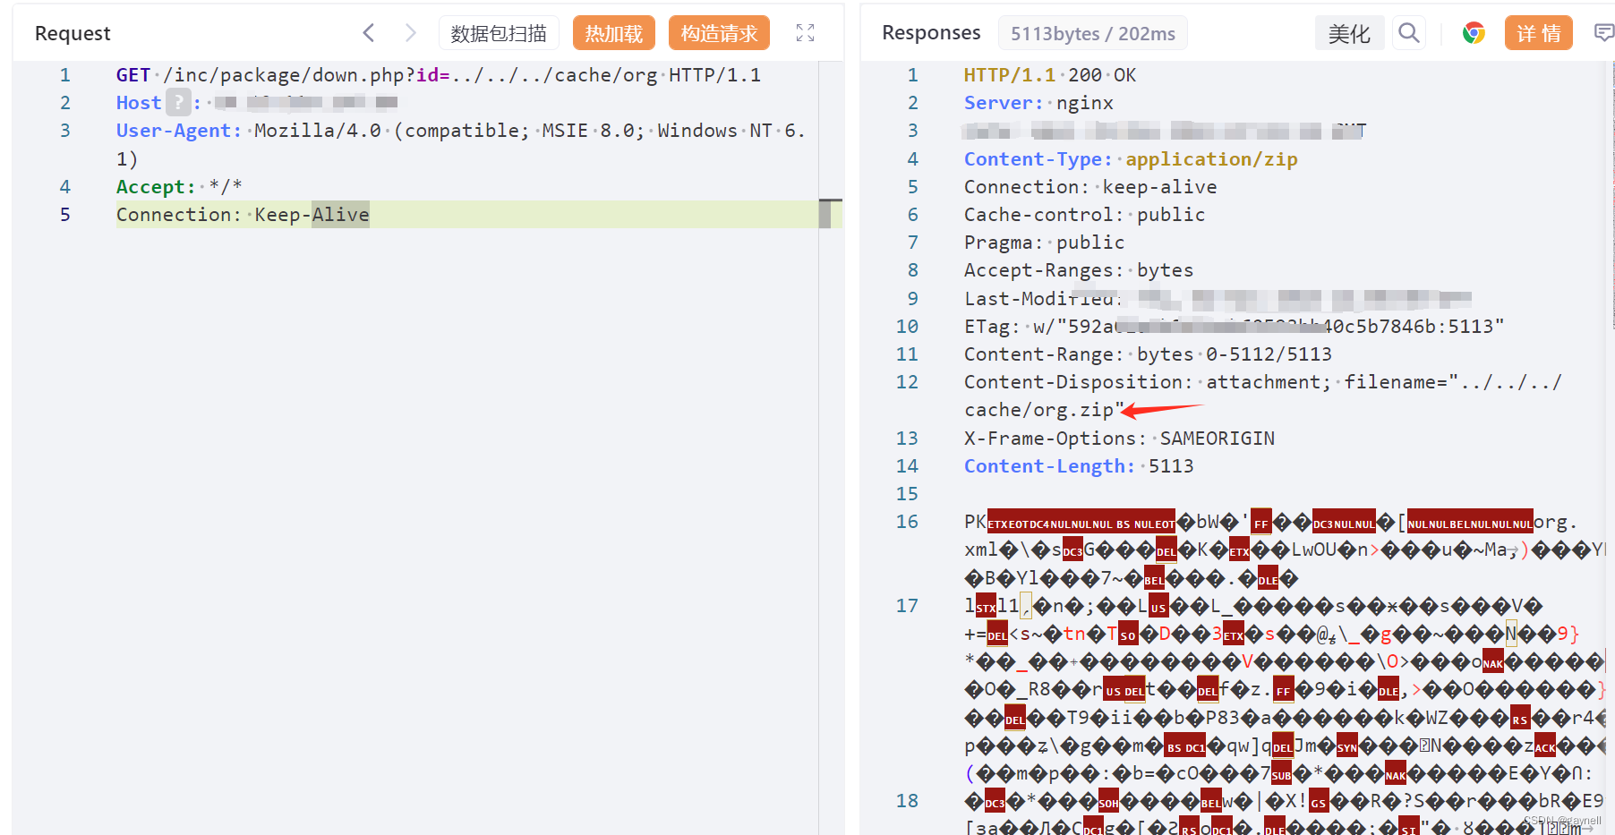
Task: Click the Server: nginx header
Action: [1038, 103]
